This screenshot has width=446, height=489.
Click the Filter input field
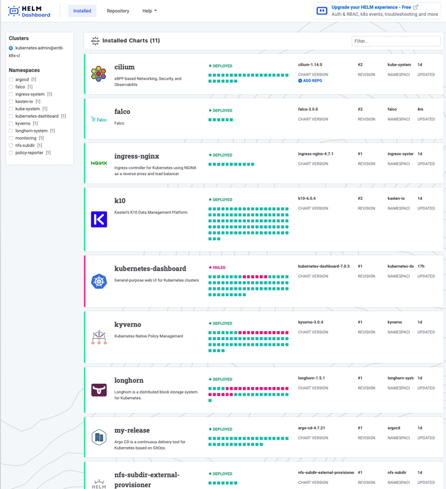(396, 41)
